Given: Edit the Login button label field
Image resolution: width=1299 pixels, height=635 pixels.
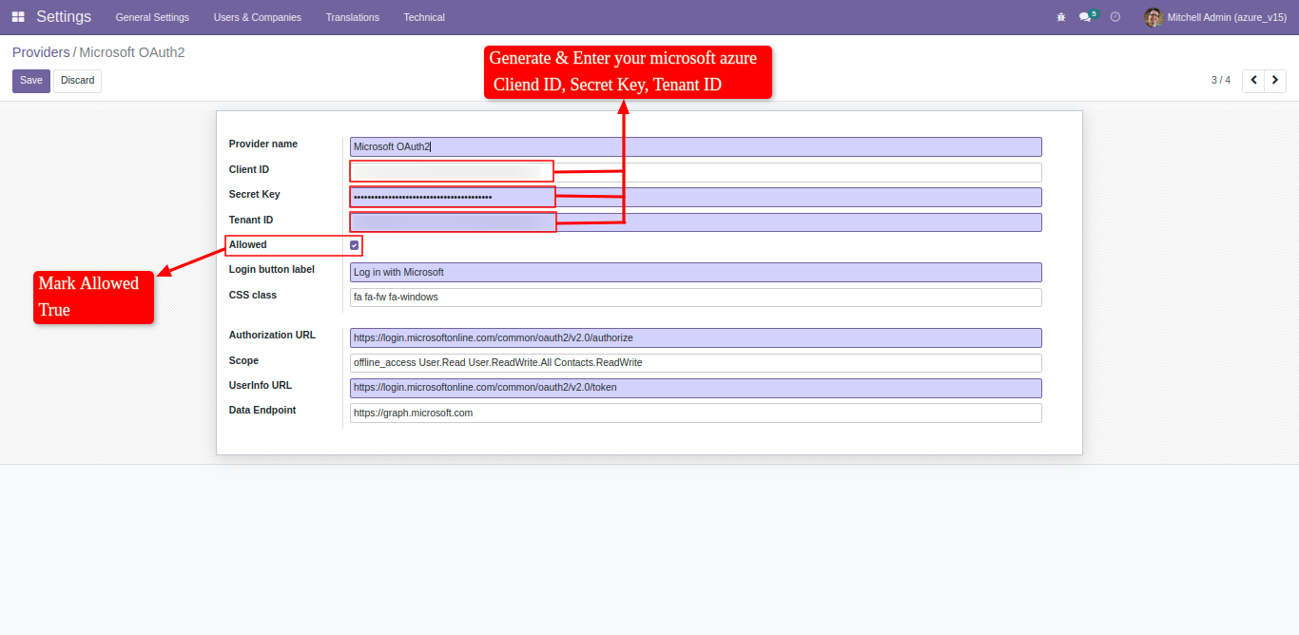Looking at the screenshot, I should 696,272.
